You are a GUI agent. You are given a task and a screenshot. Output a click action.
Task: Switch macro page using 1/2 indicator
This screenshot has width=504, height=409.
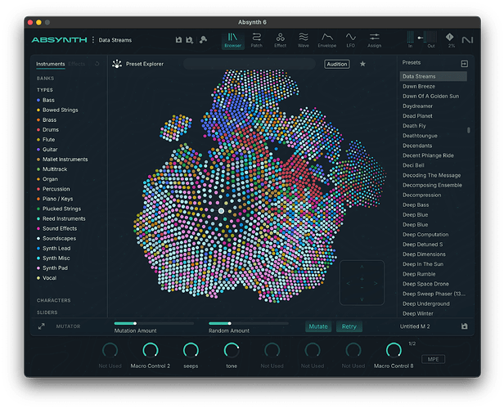pos(412,344)
